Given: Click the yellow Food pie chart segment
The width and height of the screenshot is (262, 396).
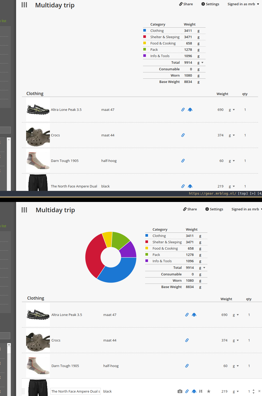Looking at the screenshot, I should tap(108, 239).
